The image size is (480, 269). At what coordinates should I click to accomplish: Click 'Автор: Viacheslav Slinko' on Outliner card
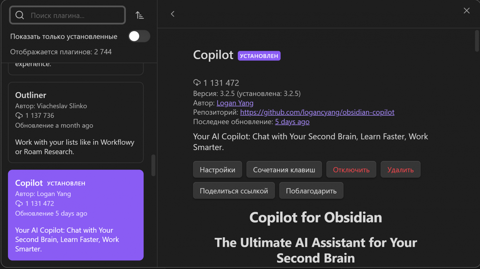click(51, 106)
